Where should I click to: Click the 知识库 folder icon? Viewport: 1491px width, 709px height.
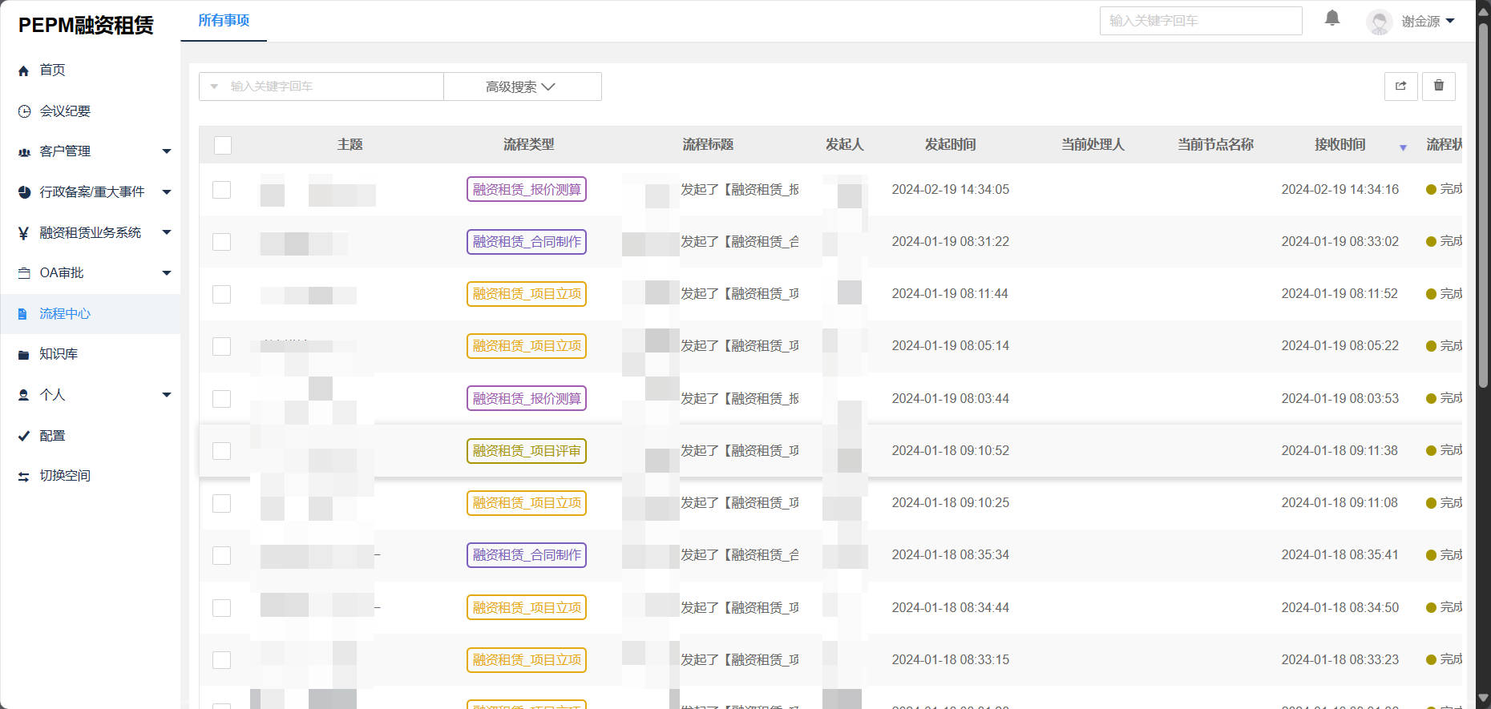pyautogui.click(x=24, y=354)
